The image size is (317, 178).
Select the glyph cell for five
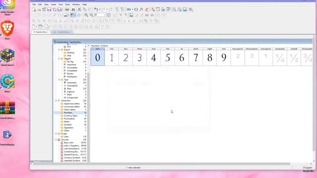point(167,57)
